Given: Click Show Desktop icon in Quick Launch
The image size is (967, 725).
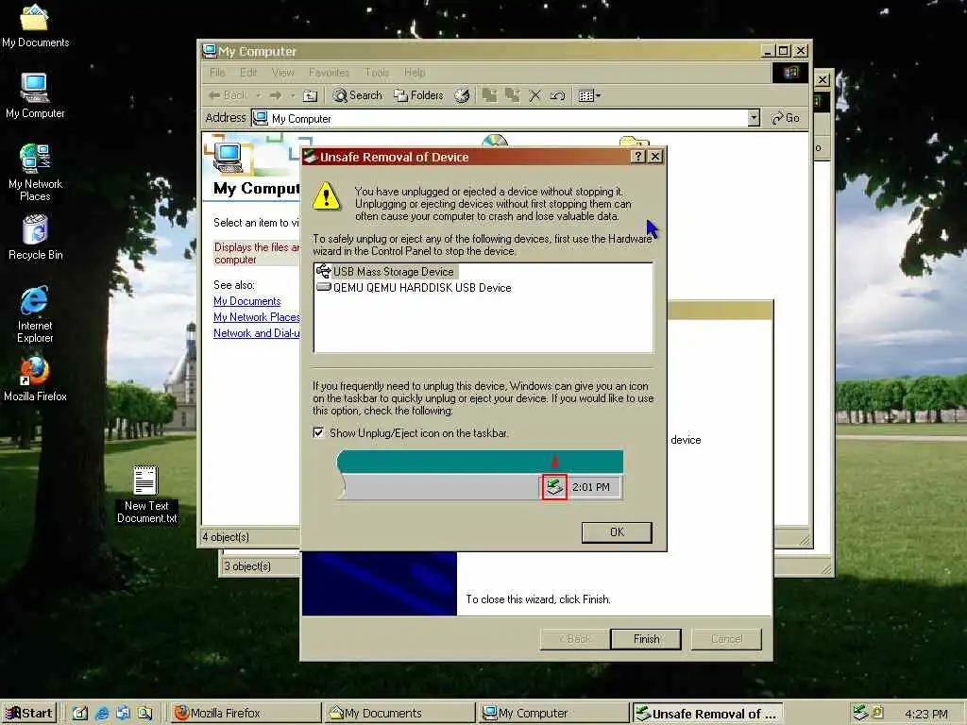Looking at the screenshot, I should point(80,714).
